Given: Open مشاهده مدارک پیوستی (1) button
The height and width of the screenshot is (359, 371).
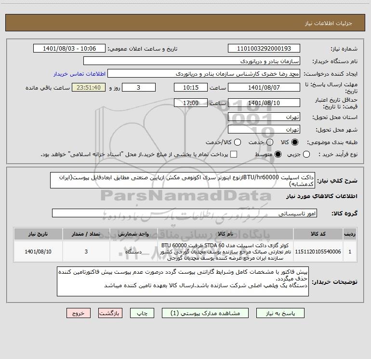Looking at the screenshot, I should (x=205, y=313).
